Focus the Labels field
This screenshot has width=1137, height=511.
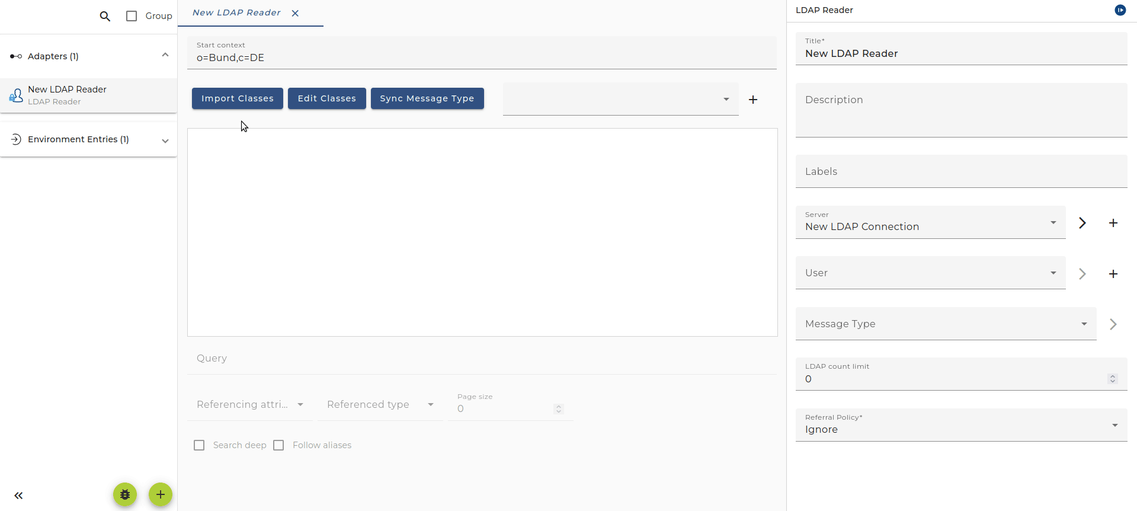point(961,171)
